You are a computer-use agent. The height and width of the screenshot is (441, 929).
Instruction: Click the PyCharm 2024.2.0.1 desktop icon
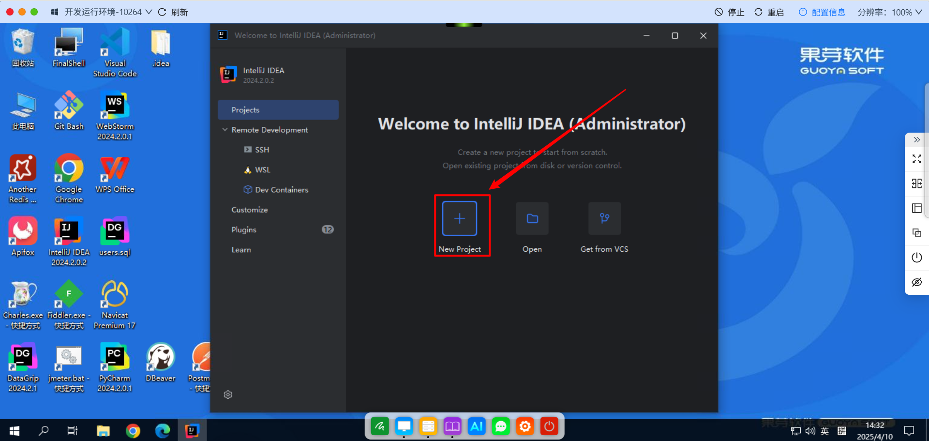pos(115,368)
